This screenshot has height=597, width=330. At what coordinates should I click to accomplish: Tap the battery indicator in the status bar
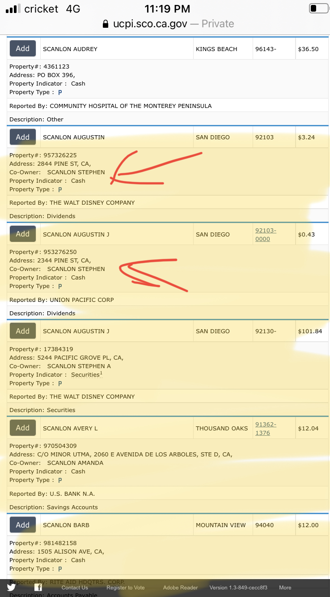coord(318,9)
